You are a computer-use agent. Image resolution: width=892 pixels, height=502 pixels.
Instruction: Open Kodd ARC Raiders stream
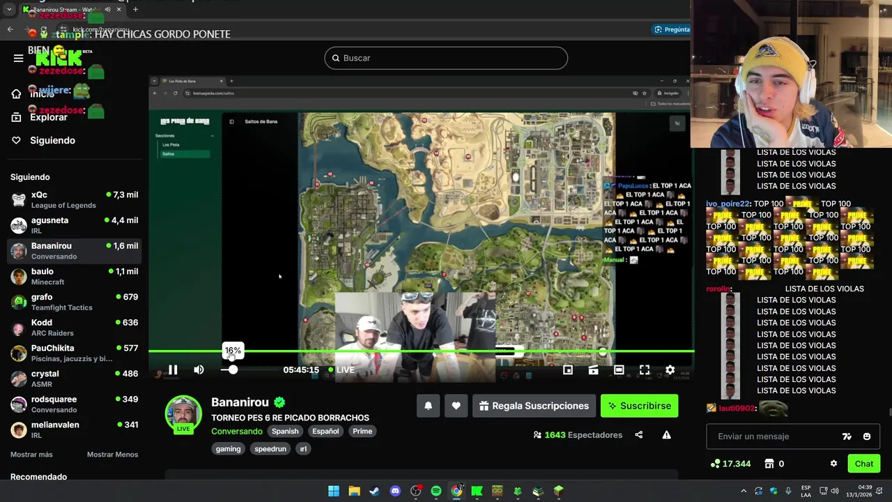pos(74,328)
